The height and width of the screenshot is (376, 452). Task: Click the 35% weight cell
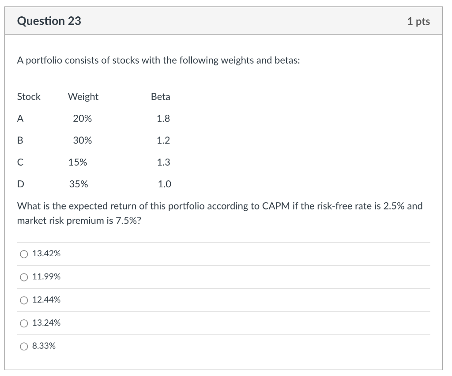pyautogui.click(x=79, y=184)
